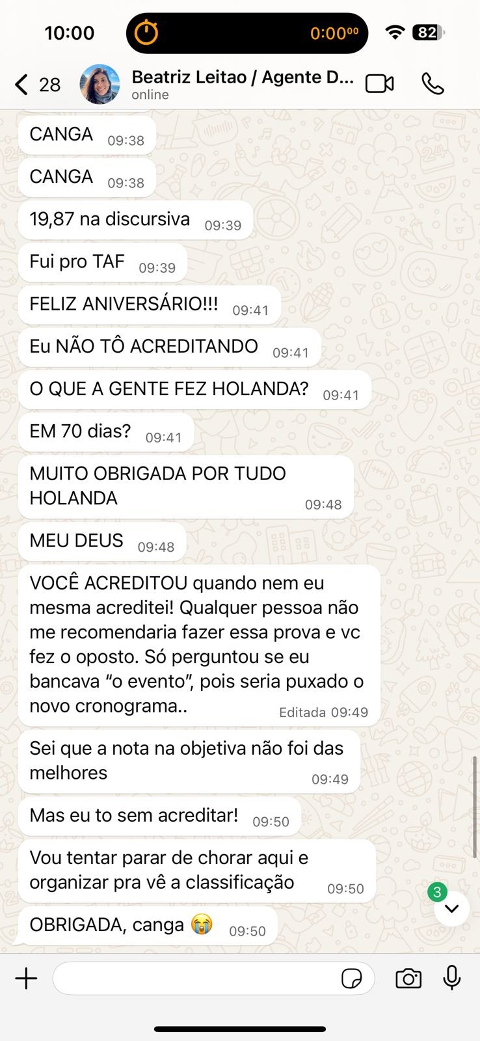Tap the voice call phone icon

[x=433, y=84]
